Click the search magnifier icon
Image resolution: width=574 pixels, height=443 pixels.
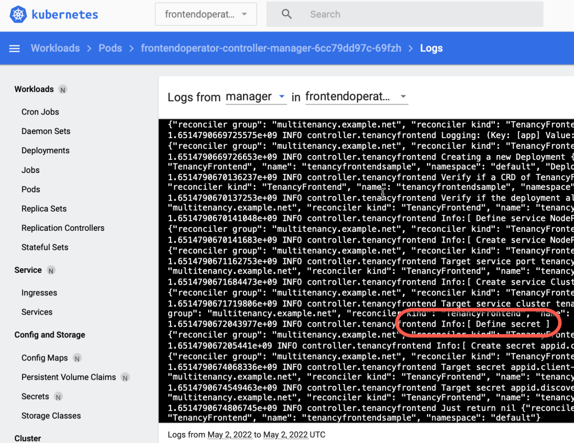(286, 14)
